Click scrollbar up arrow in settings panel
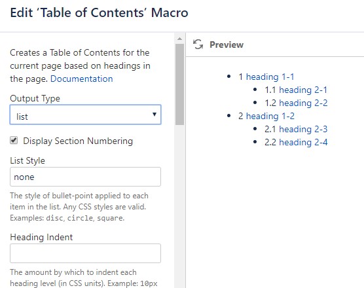This screenshot has width=364, height=288. click(179, 39)
